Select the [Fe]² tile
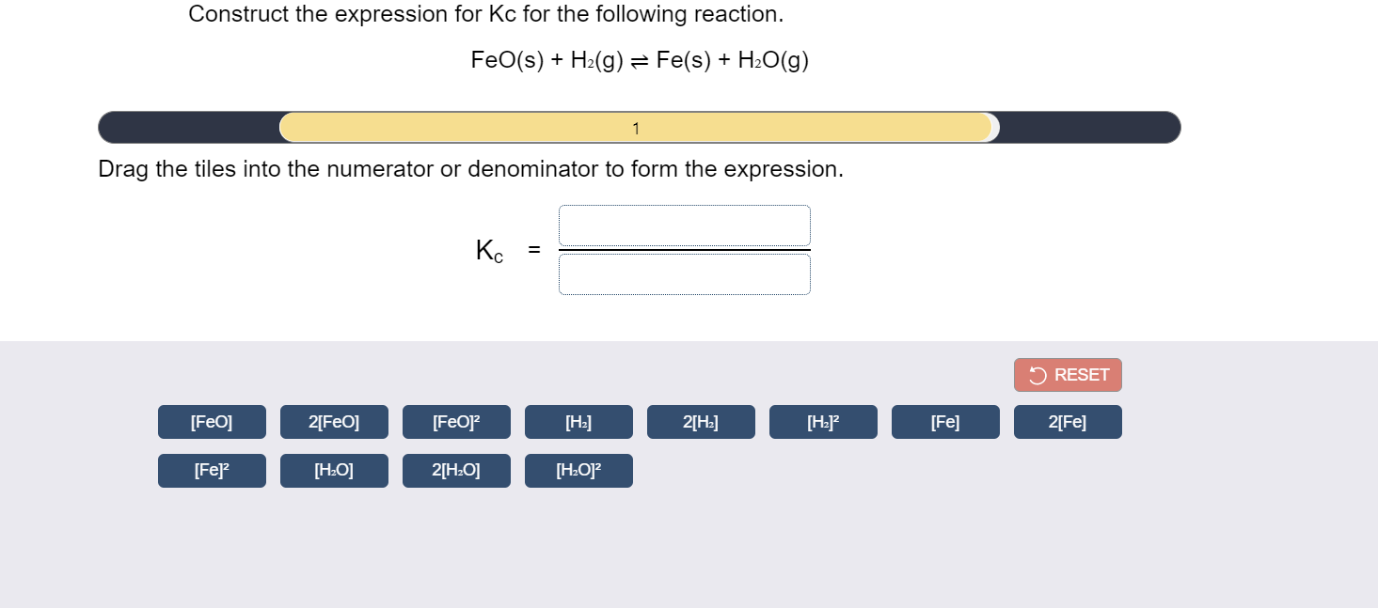The width and height of the screenshot is (1378, 608). pos(212,470)
